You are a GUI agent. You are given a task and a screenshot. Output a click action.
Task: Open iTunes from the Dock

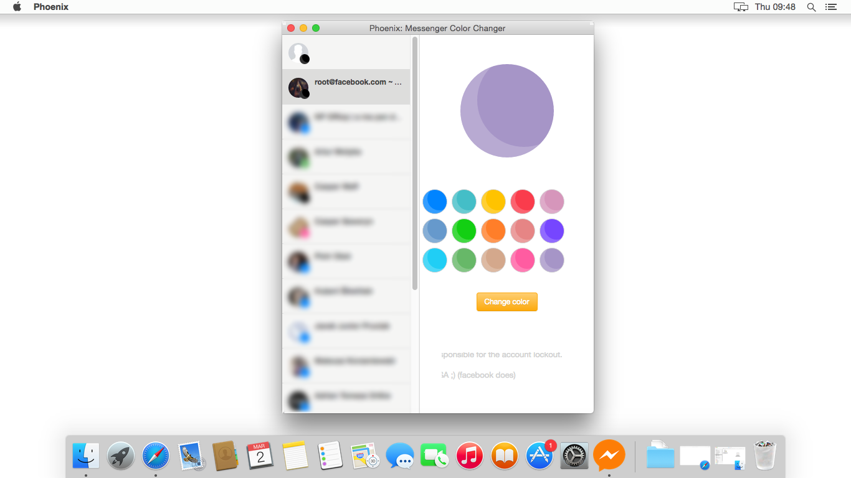470,456
